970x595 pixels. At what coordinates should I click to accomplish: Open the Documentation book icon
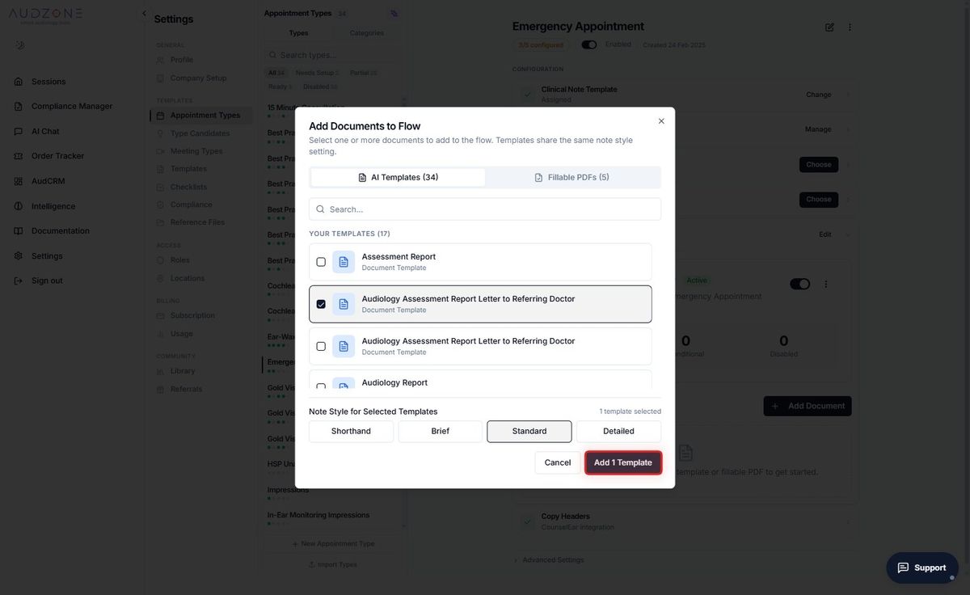(19, 231)
